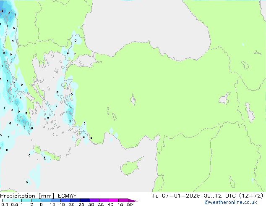Click the island of Crete on the map
This screenshot has height=206, width=266.
(x=47, y=153)
